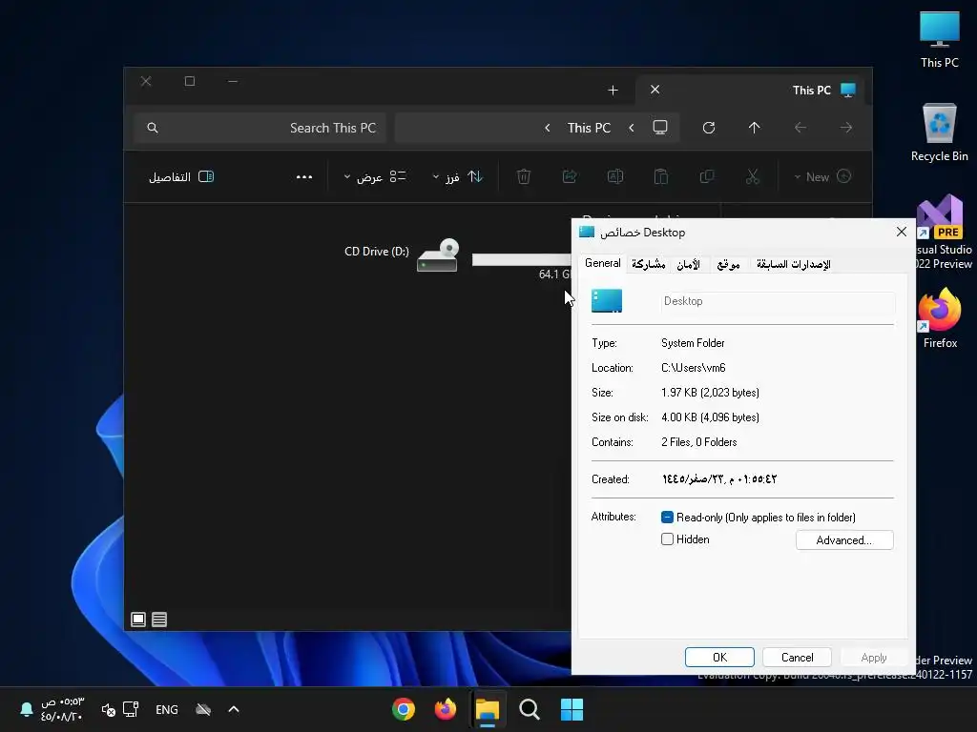Switch to the الأمان (Security) tab
Image resolution: width=977 pixels, height=732 pixels.
tap(689, 264)
